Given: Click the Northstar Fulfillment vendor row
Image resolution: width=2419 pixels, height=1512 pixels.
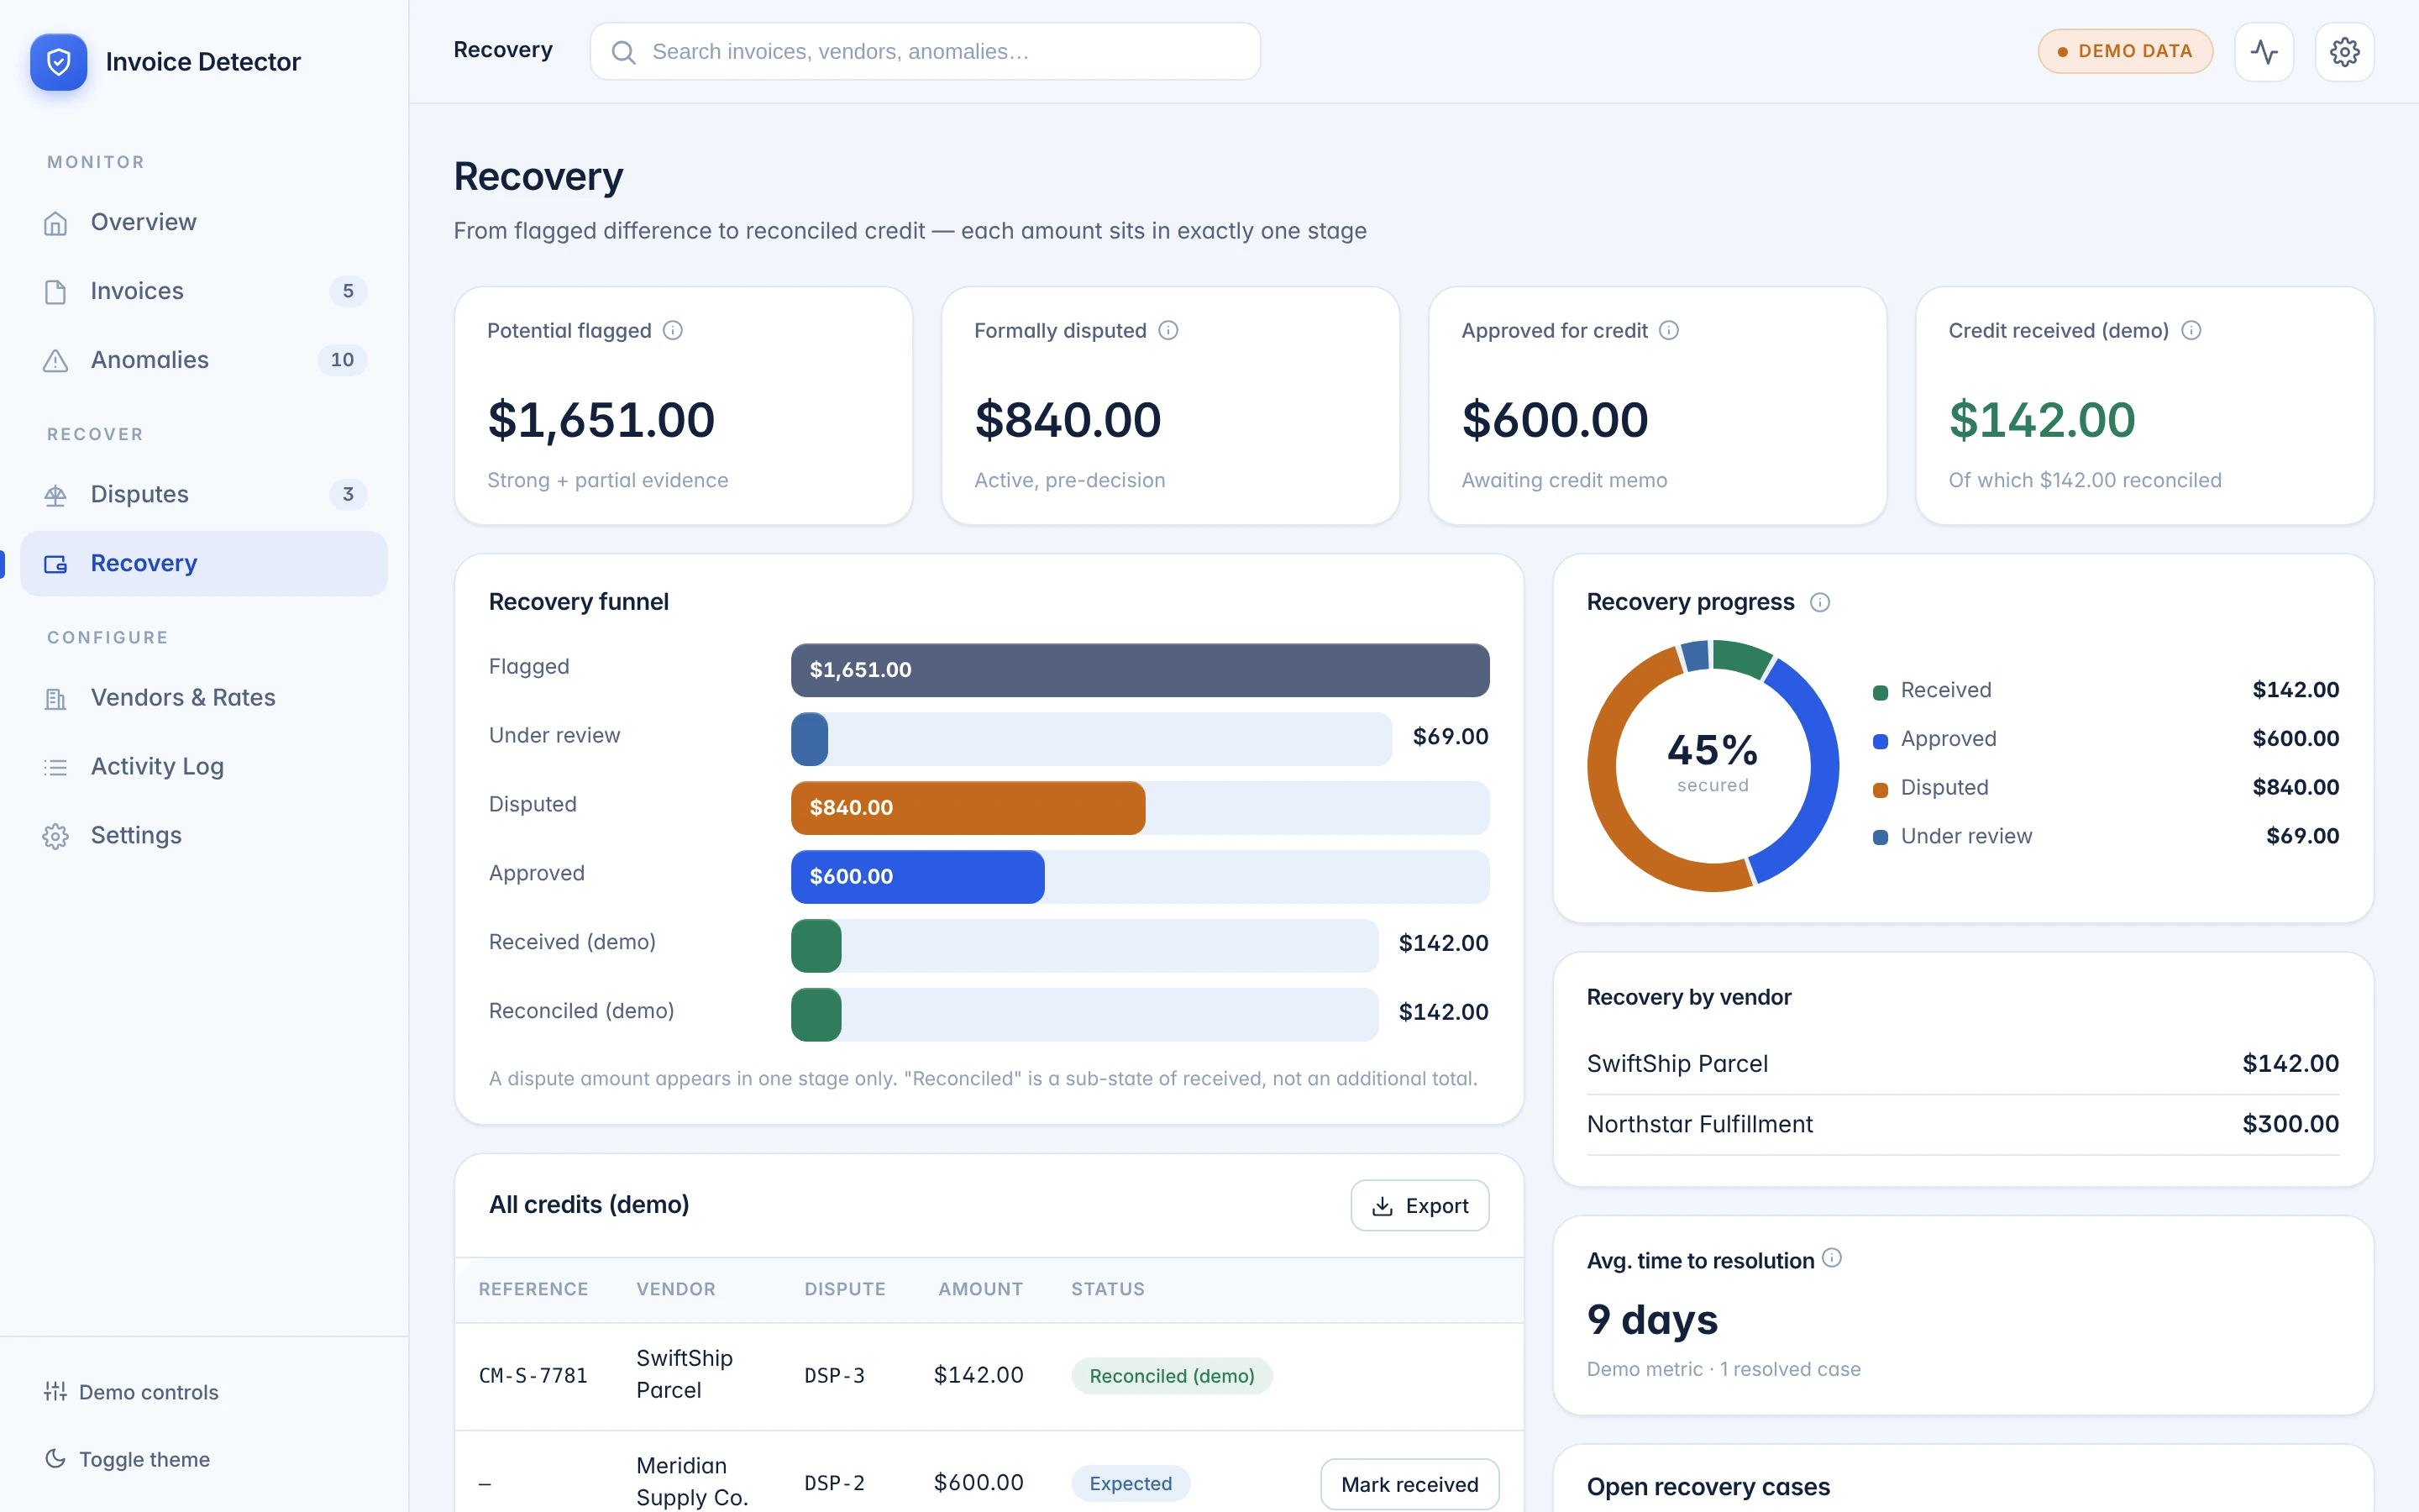Looking at the screenshot, I should click(1962, 1125).
